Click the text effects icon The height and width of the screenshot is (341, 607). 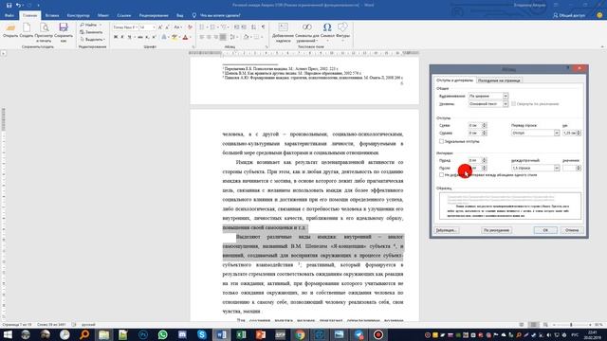(x=164, y=37)
